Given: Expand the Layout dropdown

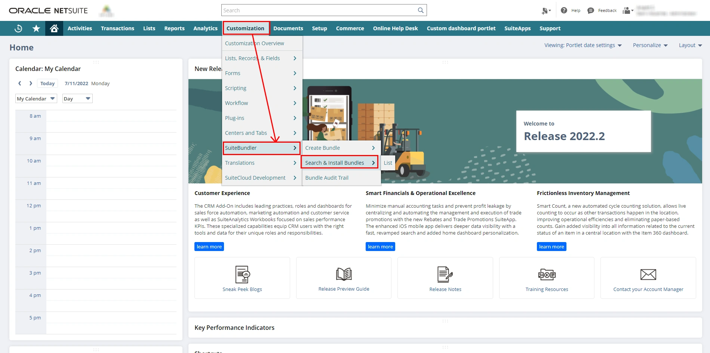Looking at the screenshot, I should coord(690,45).
